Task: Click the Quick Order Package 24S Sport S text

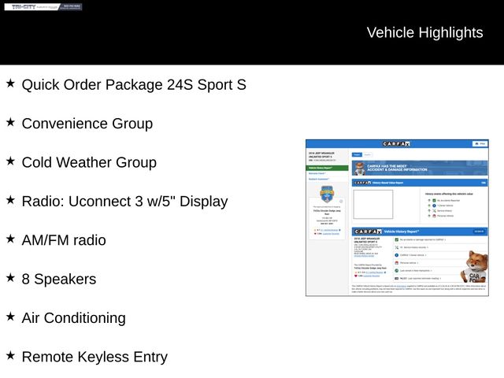Action: coord(134,84)
